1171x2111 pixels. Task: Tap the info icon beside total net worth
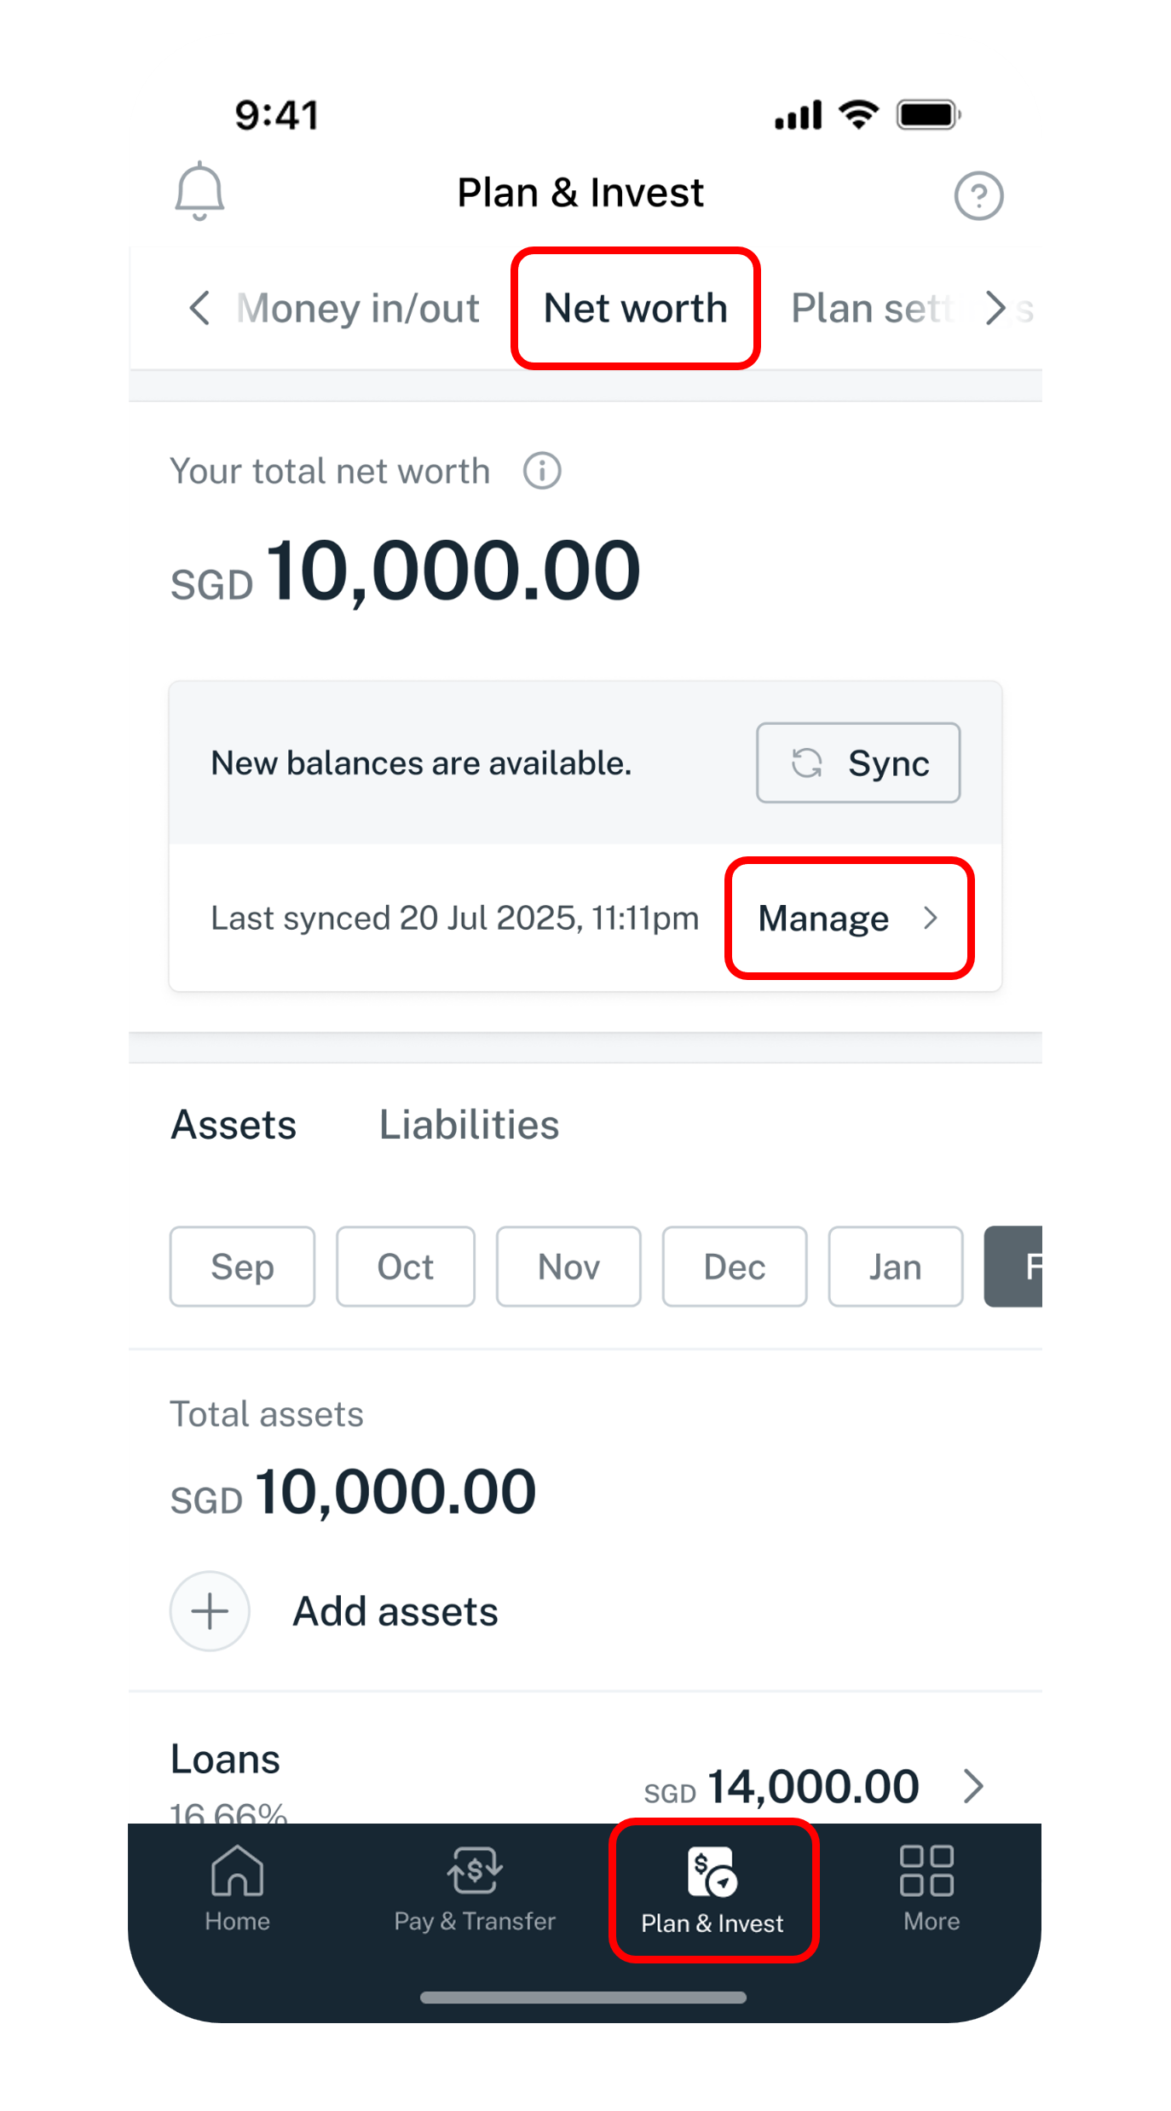(x=542, y=471)
